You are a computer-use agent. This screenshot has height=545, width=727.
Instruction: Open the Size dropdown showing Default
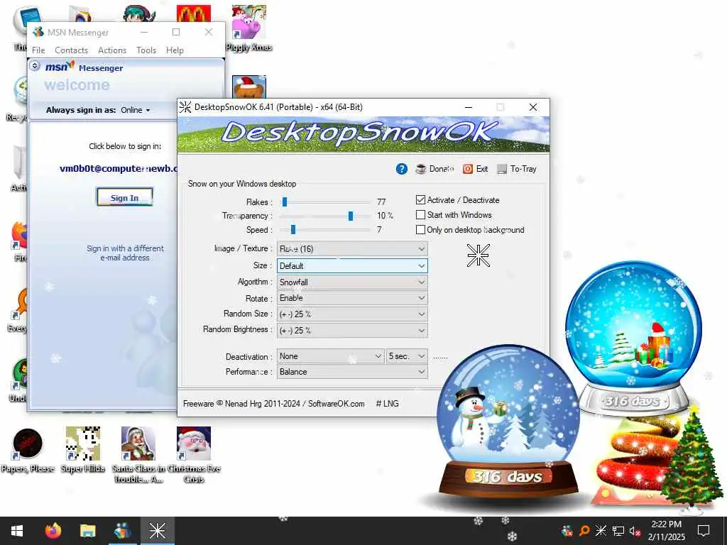[x=352, y=266]
